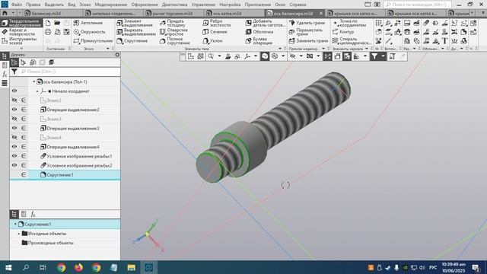Open dropdown arrow next to zoom icon
This screenshot has width=487, height=274.
tap(219, 56)
